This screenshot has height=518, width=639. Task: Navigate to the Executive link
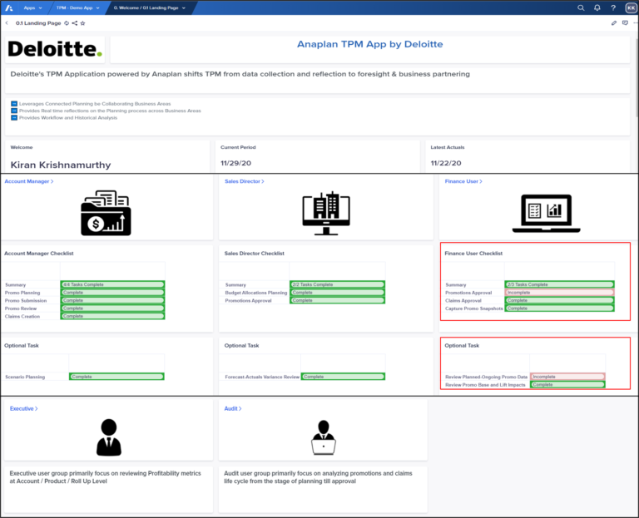tap(23, 408)
